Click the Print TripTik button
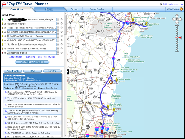The image size is (185, 139). [x=13, y=71]
